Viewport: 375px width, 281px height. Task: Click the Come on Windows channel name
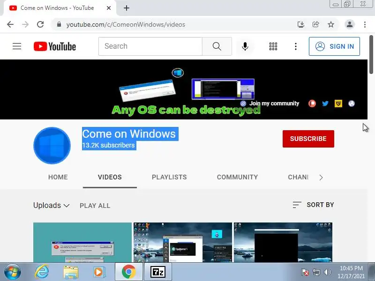pos(129,134)
